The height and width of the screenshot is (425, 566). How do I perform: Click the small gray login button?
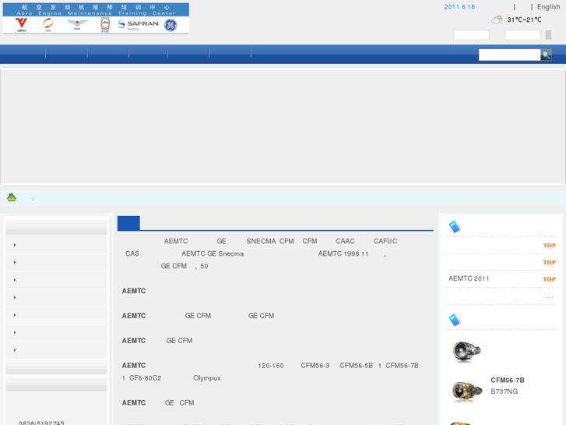pos(548,35)
